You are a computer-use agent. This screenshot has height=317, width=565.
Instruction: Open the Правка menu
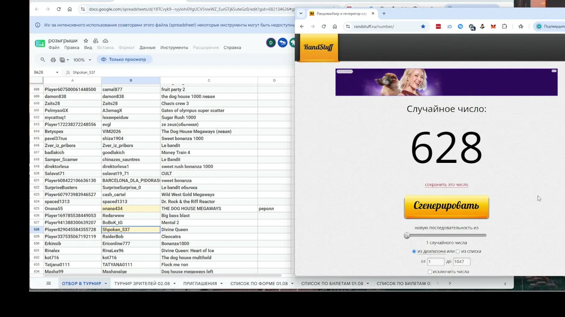(72, 48)
